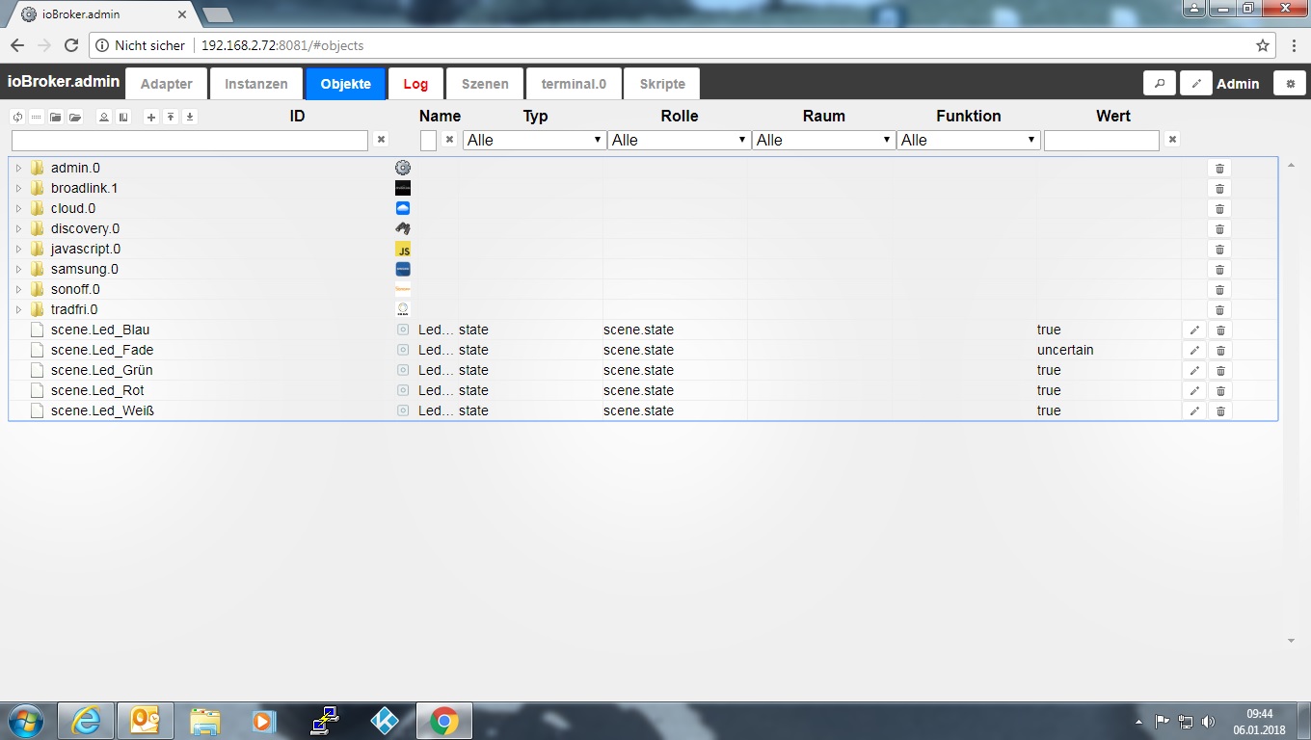Click the upload arrow icon in the objects toolbar
This screenshot has width=1311, height=740.
point(170,117)
